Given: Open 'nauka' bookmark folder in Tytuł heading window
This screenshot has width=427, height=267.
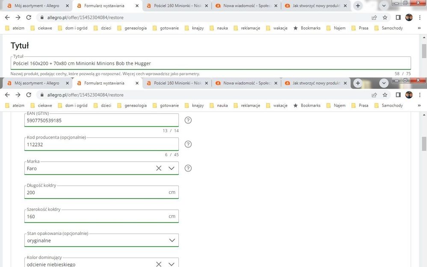Looking at the screenshot, I should [x=219, y=28].
